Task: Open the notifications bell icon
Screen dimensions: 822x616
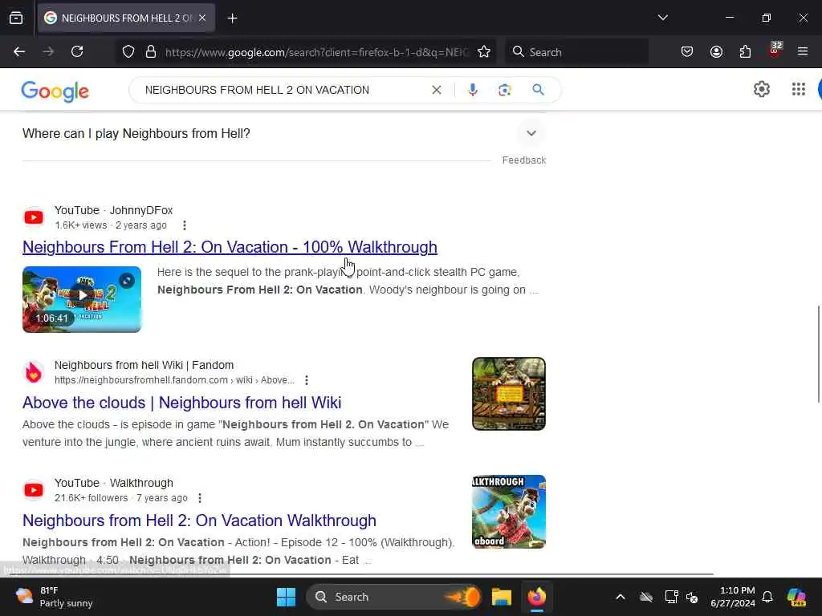Action: 767,597
